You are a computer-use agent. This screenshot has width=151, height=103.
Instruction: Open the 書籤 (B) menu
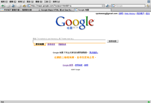click(x=39, y=2)
